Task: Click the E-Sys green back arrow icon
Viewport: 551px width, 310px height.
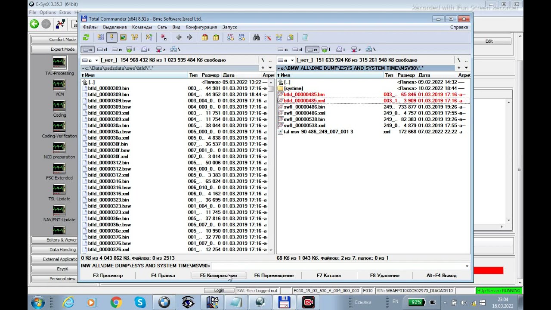Action: coord(34,24)
